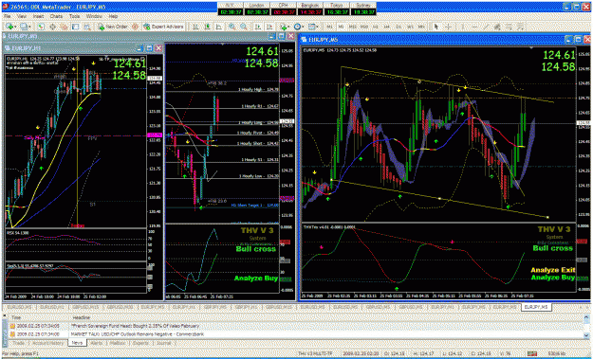Toggle the Market Watch panel icon
The height and width of the screenshot is (359, 593).
click(x=41, y=27)
